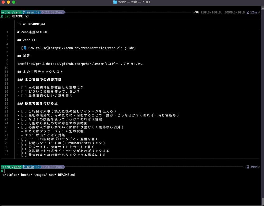Click the green prompt symbol on the empty command line
264x206 pixels.
[2, 171]
